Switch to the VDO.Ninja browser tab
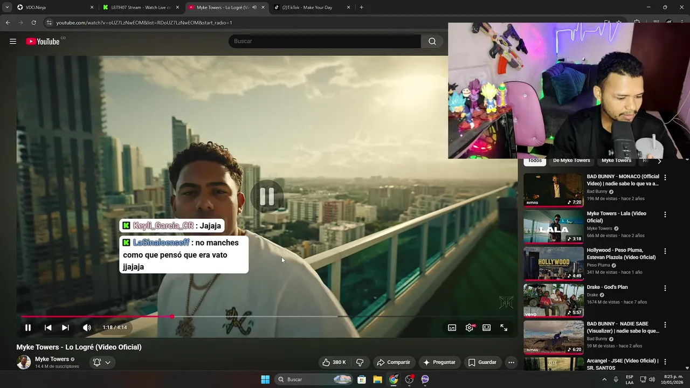This screenshot has width=690, height=388. click(x=54, y=8)
